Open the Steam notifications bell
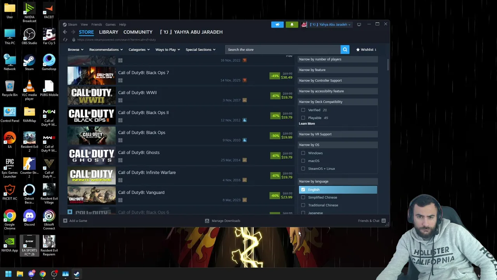The image size is (497, 280). pos(292,24)
